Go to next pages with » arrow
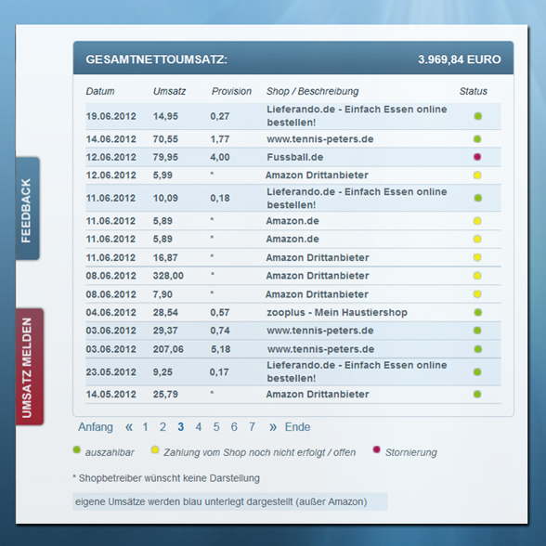Screen dimensions: 546x546 click(273, 427)
